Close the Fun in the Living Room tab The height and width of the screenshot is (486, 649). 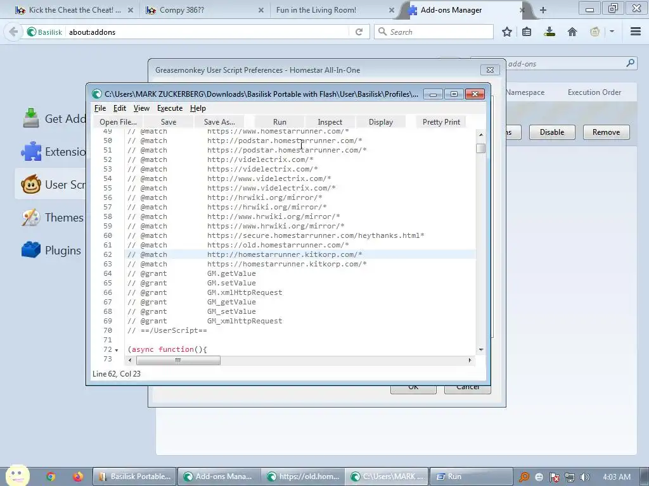392,10
